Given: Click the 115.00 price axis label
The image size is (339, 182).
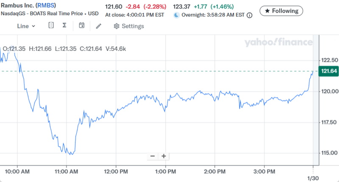Looking at the screenshot, I should [328, 153].
